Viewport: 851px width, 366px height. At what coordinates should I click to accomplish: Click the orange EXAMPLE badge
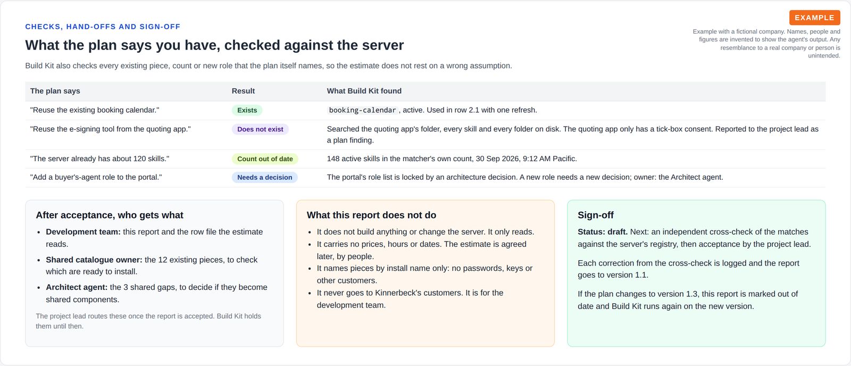[814, 18]
